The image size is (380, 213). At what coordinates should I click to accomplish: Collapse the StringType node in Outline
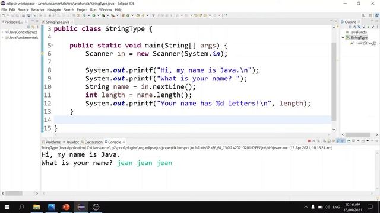(343, 38)
